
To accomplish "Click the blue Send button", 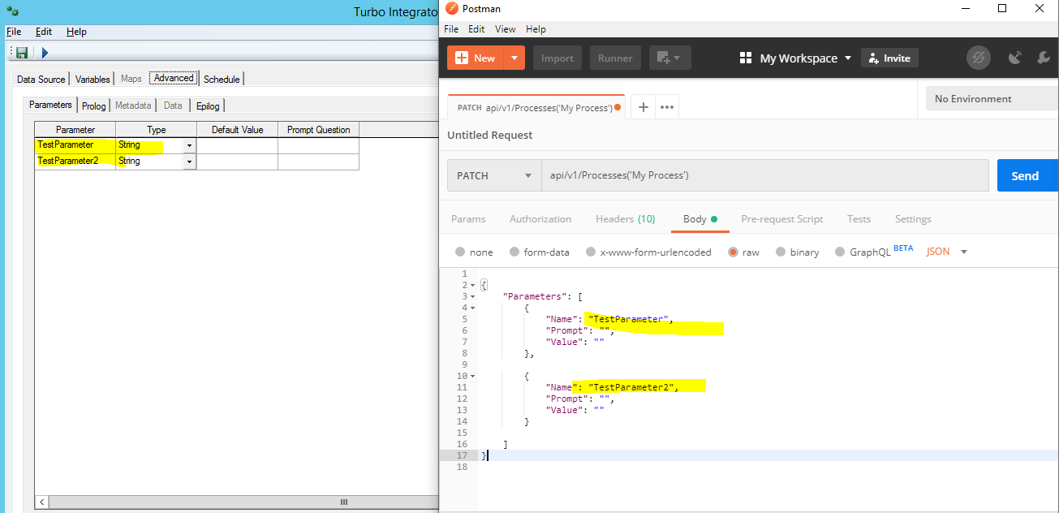I will (1027, 175).
